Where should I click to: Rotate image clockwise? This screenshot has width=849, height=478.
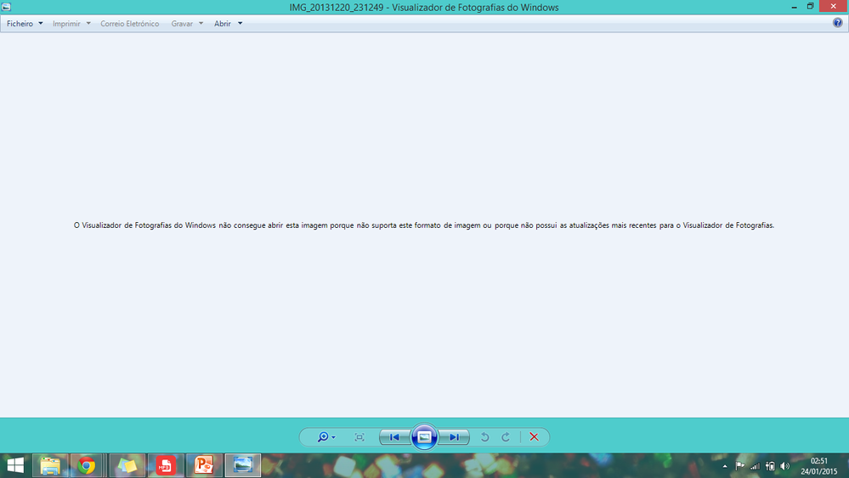pyautogui.click(x=506, y=437)
